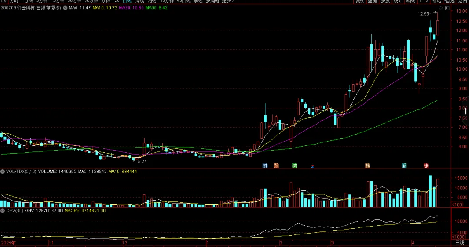Switch to the 日线 daily period tab
Viewport: 469px width, 247px height.
pyautogui.click(x=127, y=1)
